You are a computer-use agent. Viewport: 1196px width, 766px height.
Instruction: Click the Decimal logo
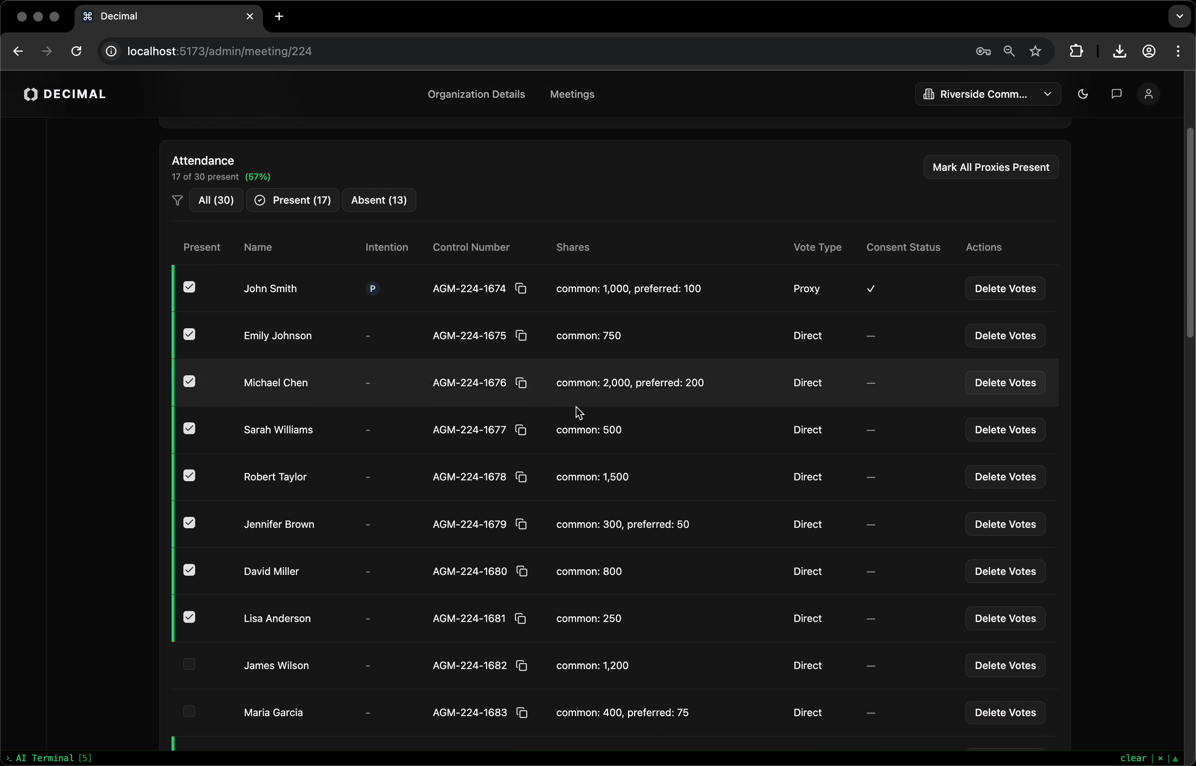click(65, 94)
